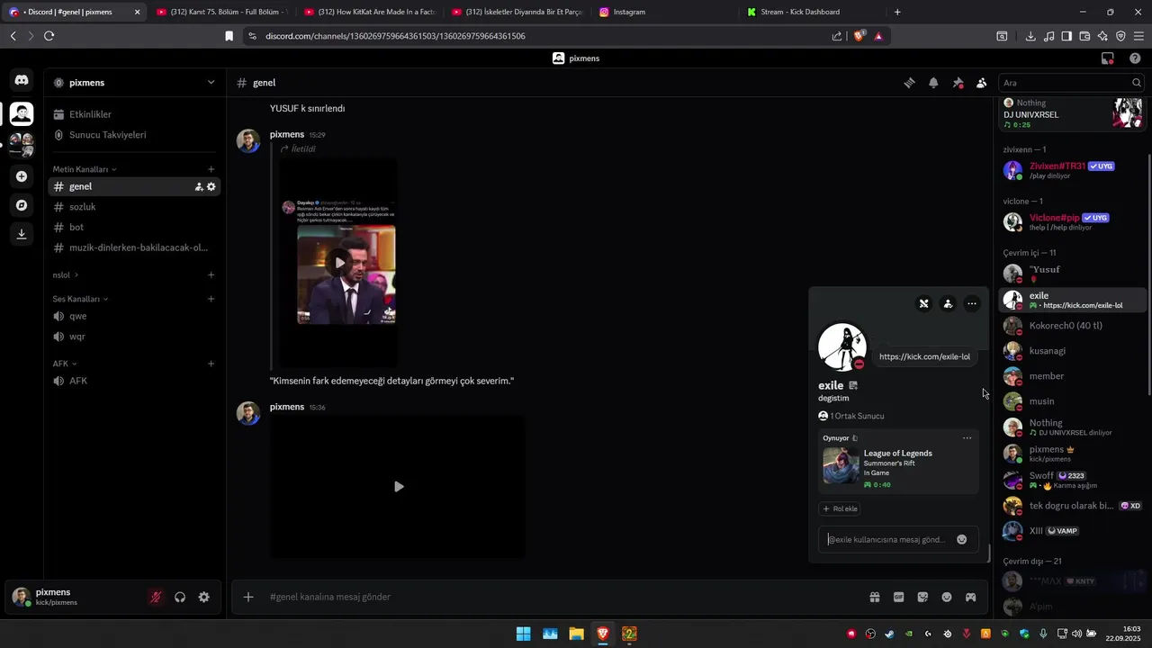Join the AFK voice channel

134,381
